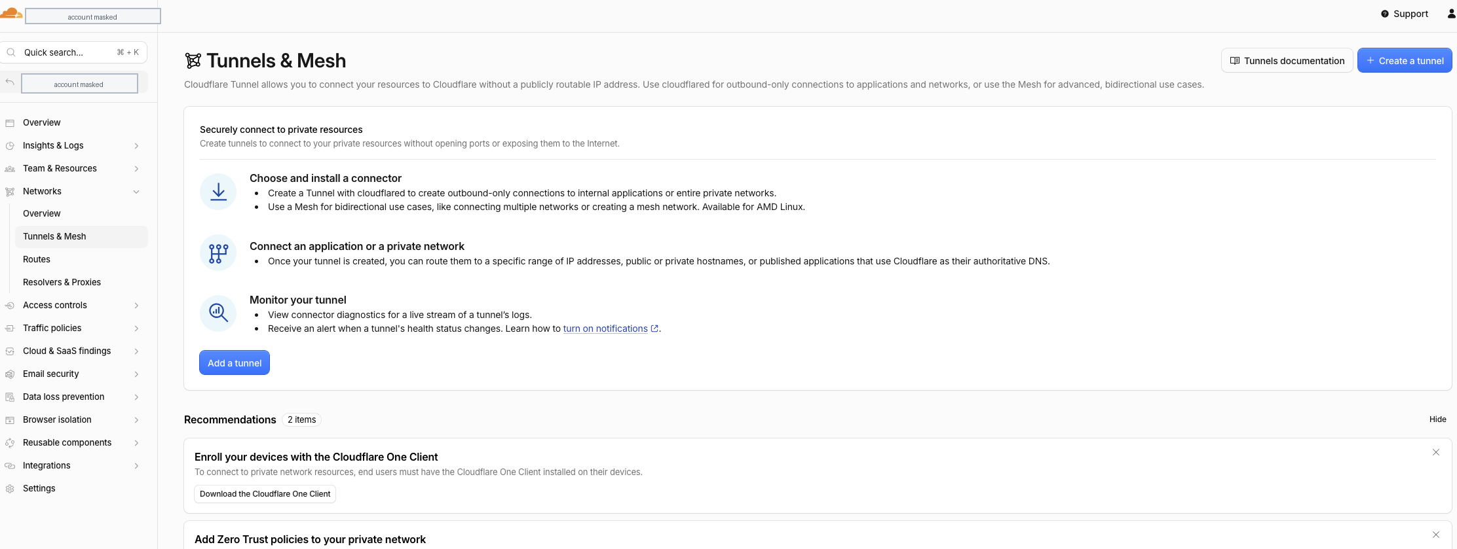Click the Add a tunnel button

pos(235,363)
